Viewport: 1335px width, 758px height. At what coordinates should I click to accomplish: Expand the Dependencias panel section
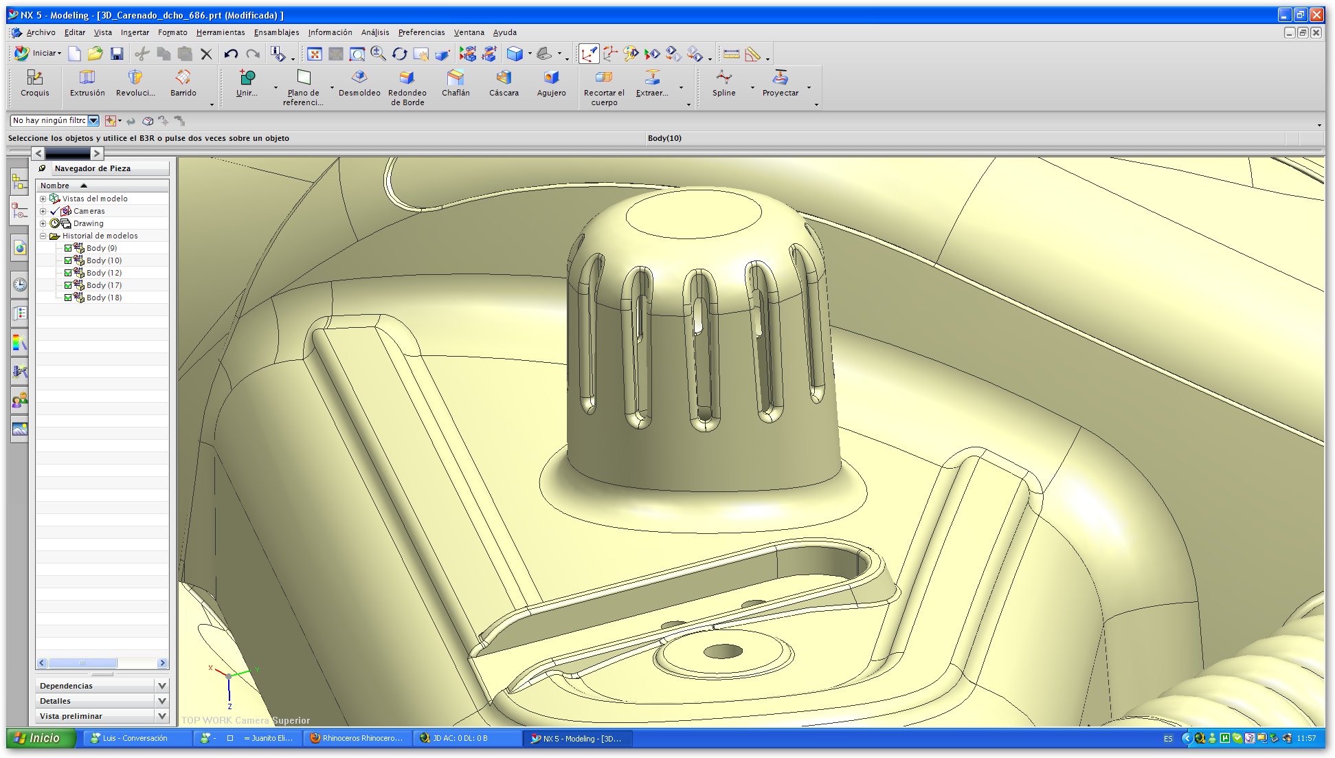click(162, 685)
